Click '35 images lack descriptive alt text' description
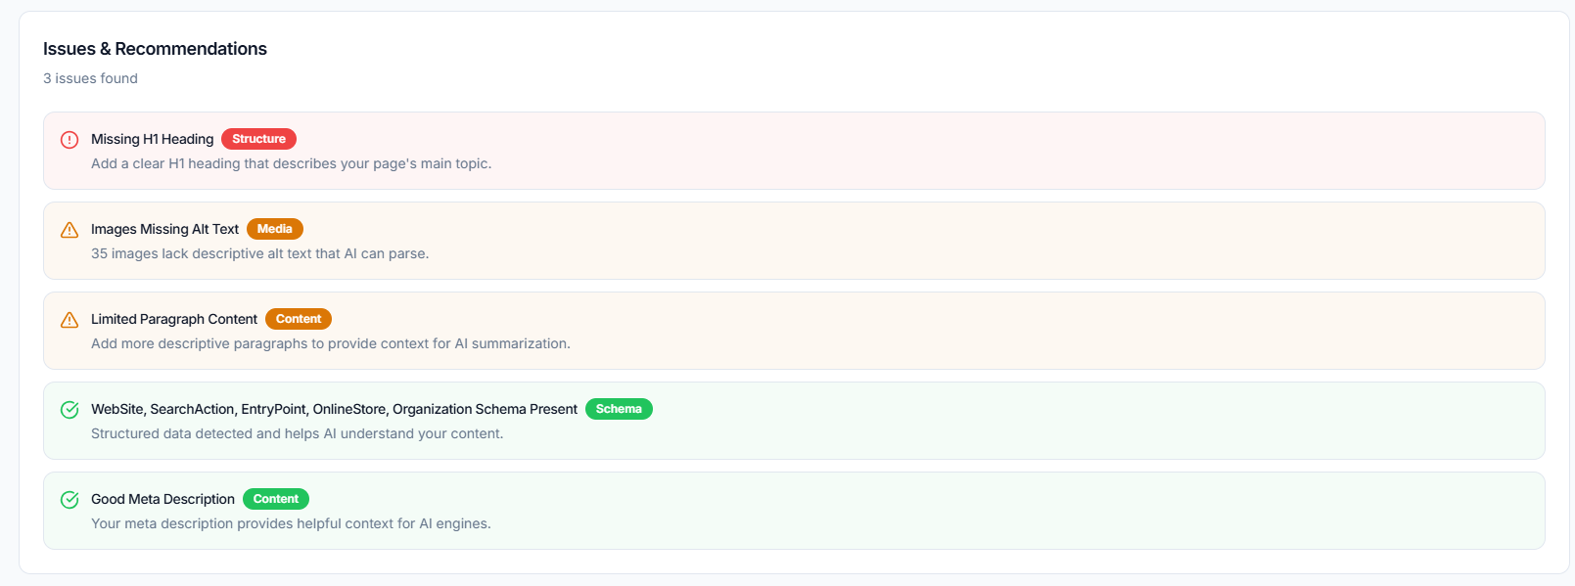 [x=260, y=253]
